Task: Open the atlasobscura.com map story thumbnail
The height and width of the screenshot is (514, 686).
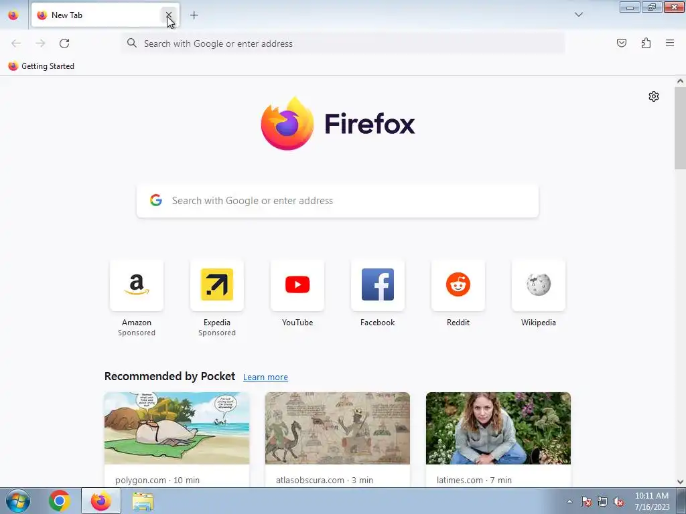Action: coord(338,428)
